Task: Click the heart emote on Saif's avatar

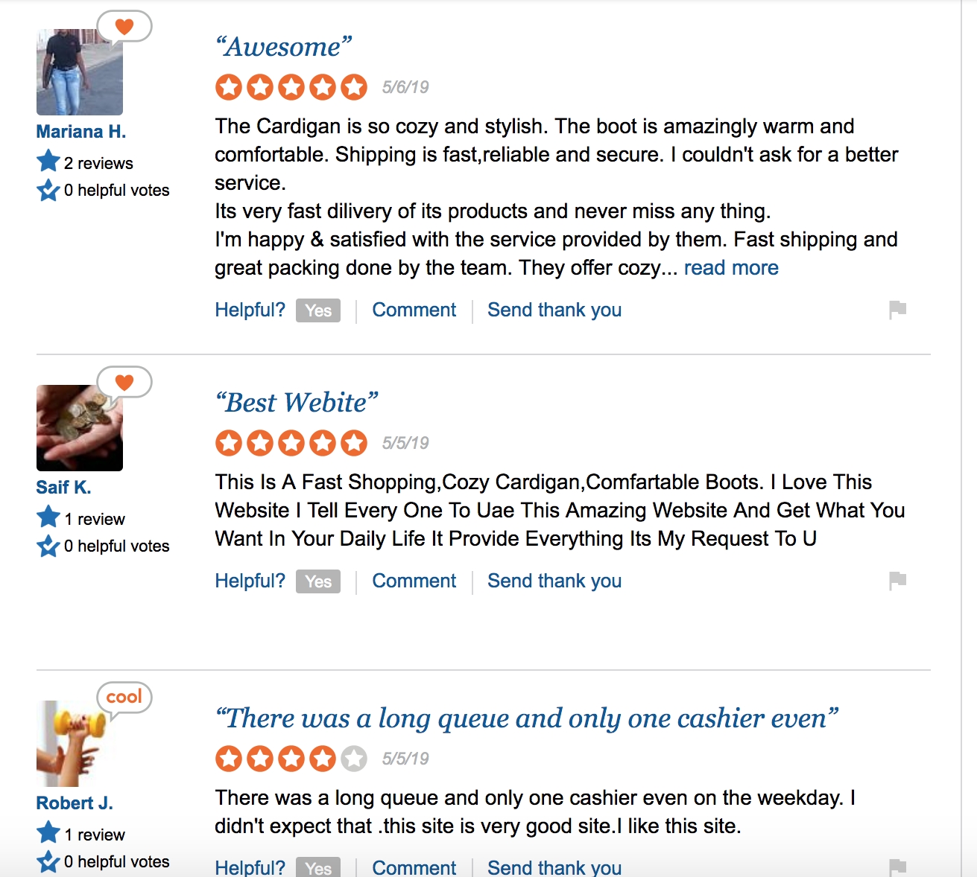Action: coord(124,383)
